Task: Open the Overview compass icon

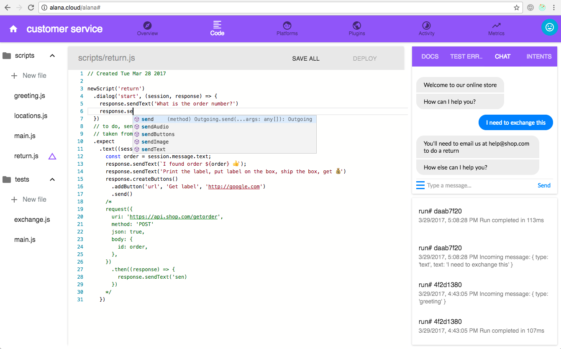Action: point(147,25)
